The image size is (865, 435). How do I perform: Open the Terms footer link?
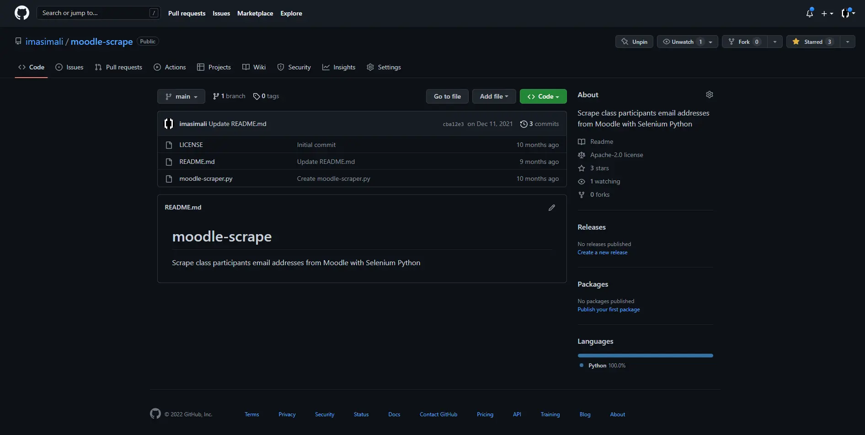(x=251, y=414)
